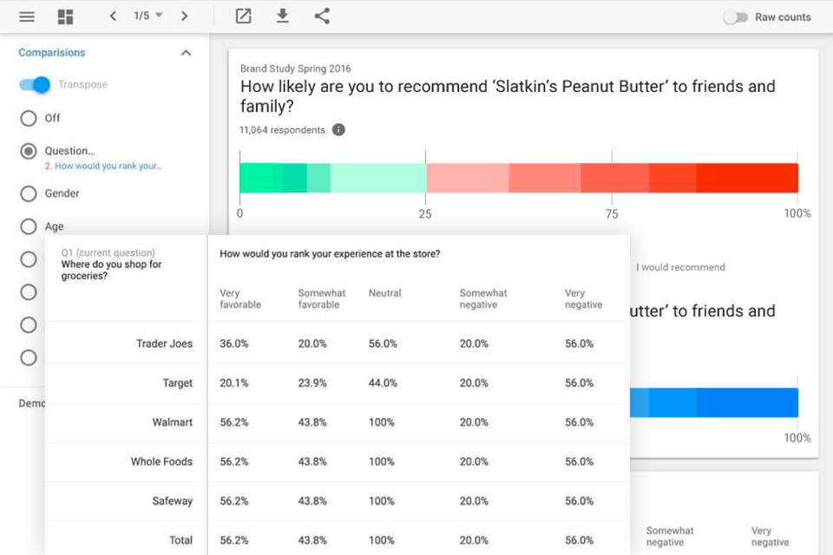Select the Gender radio option

[29, 193]
